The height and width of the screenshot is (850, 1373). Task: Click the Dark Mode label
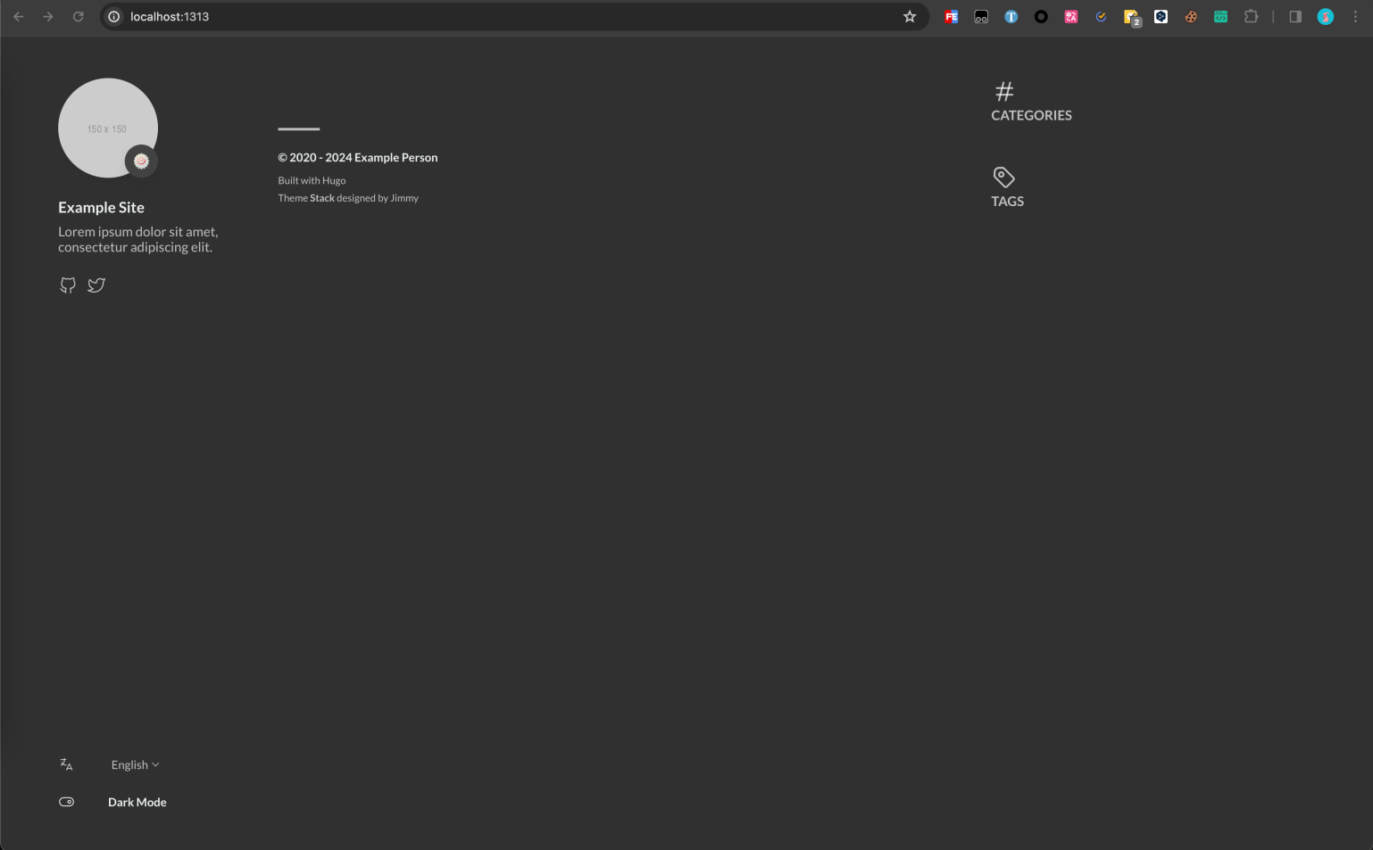click(137, 802)
